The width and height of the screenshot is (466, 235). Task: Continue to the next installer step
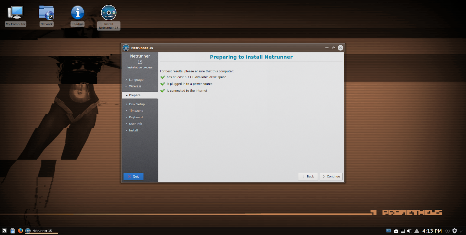coord(331,177)
